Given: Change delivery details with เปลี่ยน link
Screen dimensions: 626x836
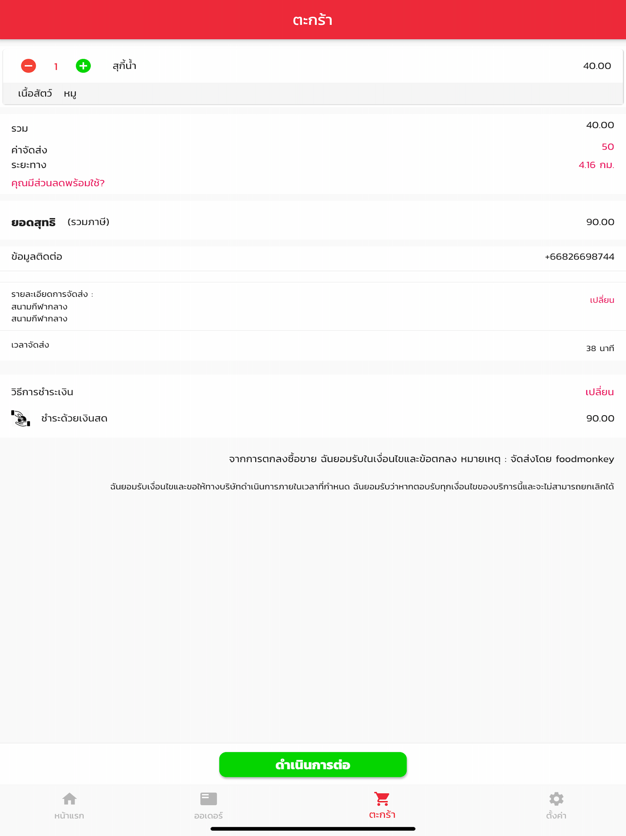Looking at the screenshot, I should 602,300.
